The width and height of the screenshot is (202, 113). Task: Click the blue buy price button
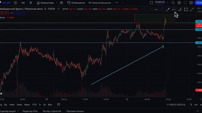pos(19,13)
